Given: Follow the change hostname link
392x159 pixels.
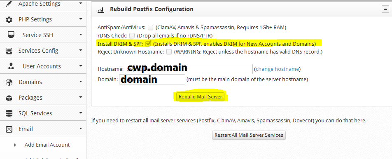Looking at the screenshot, I should pos(277,69).
